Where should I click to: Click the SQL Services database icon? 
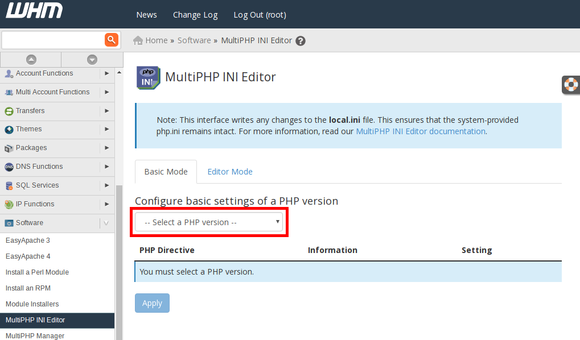click(x=9, y=185)
